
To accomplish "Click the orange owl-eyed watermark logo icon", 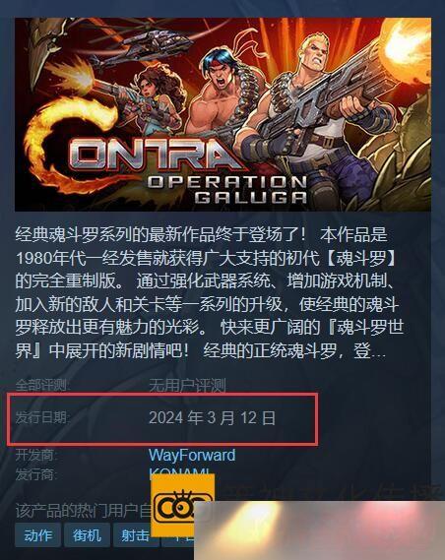I will pyautogui.click(x=182, y=505).
